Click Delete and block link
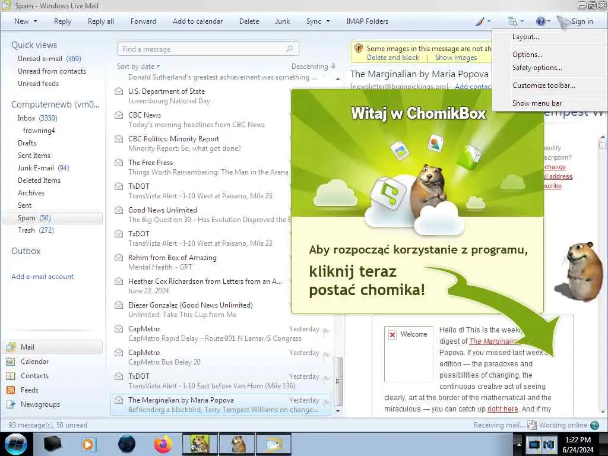Image resolution: width=608 pixels, height=456 pixels. [393, 58]
